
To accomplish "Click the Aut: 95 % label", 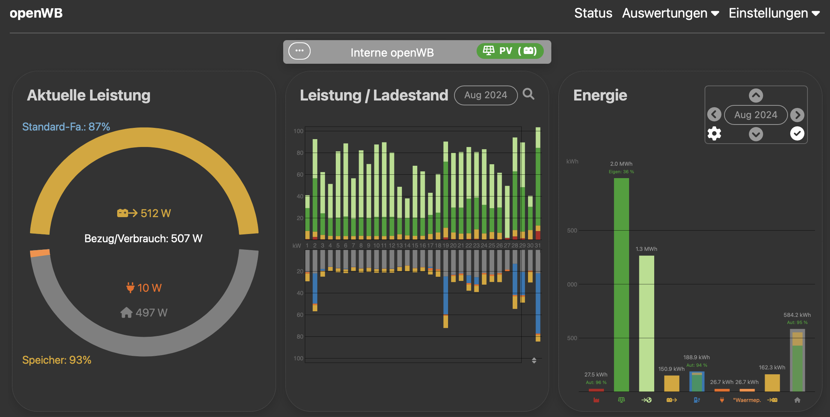I will [797, 322].
